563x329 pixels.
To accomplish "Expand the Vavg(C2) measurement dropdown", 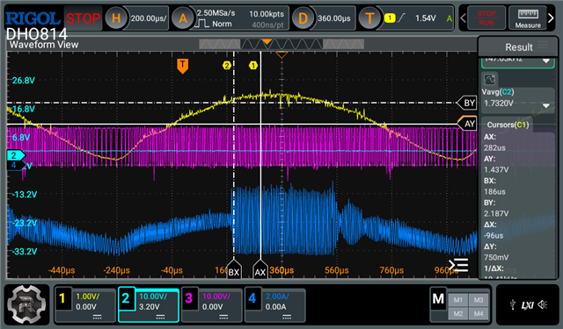I will [546, 105].
